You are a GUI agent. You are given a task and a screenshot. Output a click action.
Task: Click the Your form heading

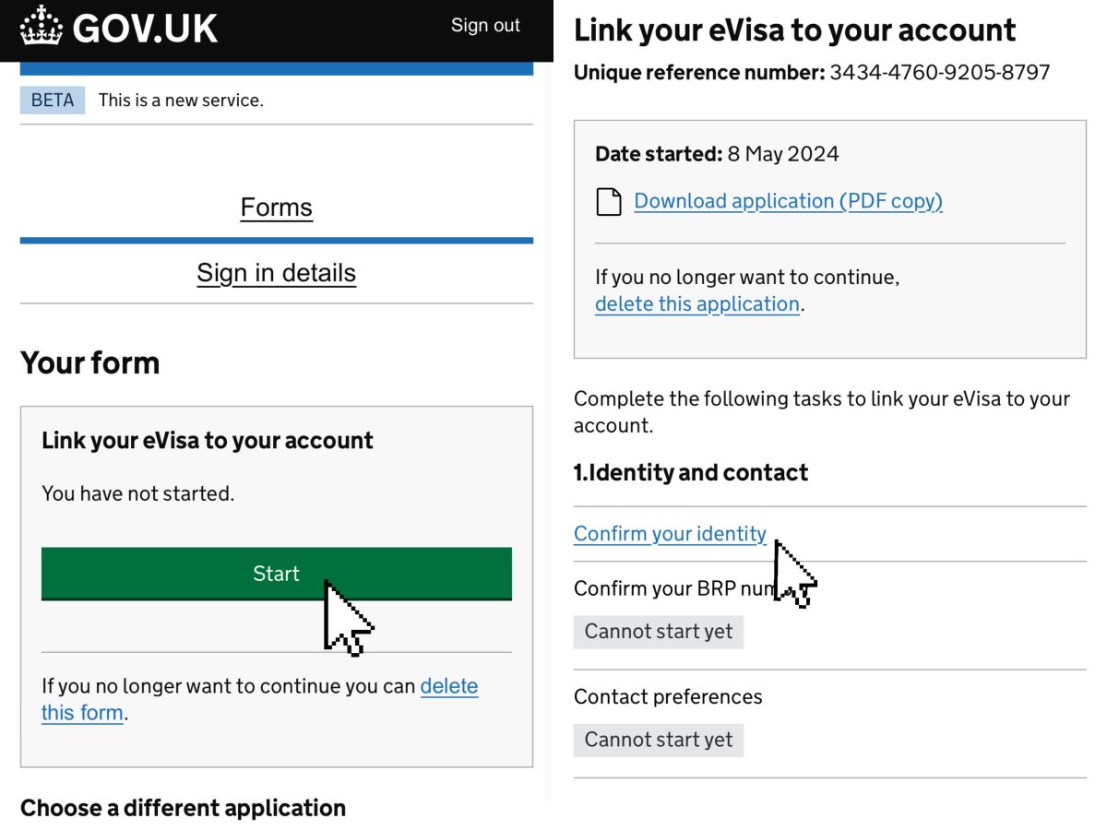click(x=90, y=362)
